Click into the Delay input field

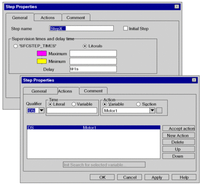93,69
